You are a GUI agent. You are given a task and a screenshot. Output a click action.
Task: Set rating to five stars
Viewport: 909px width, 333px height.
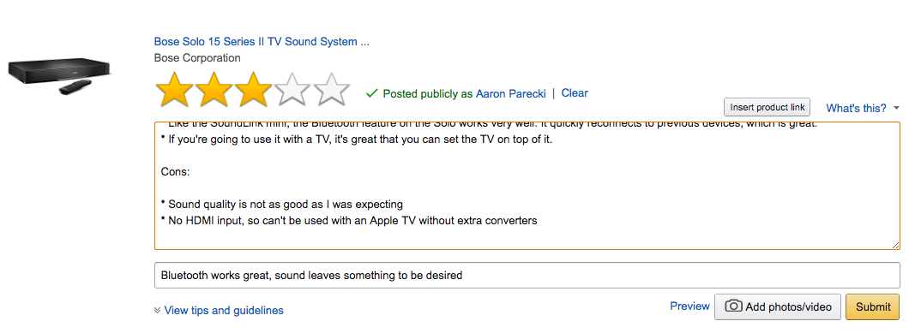[x=332, y=90]
